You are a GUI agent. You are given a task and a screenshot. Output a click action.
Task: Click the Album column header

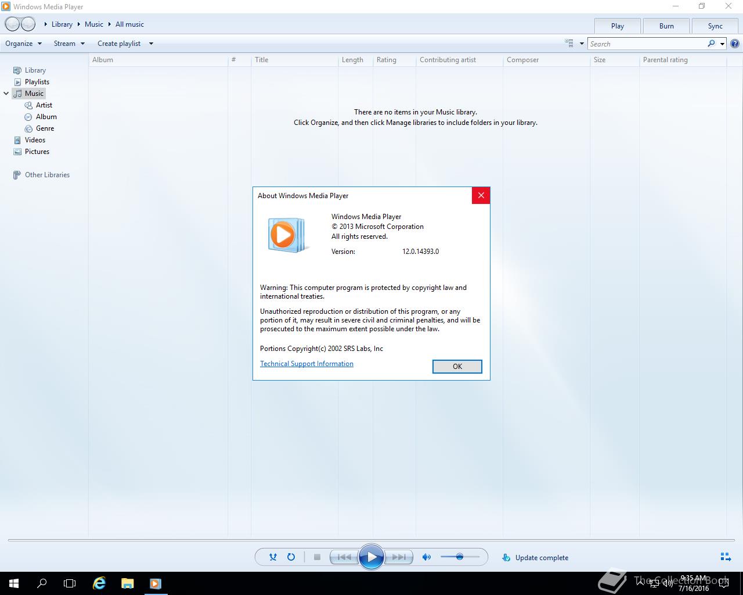[x=158, y=60]
